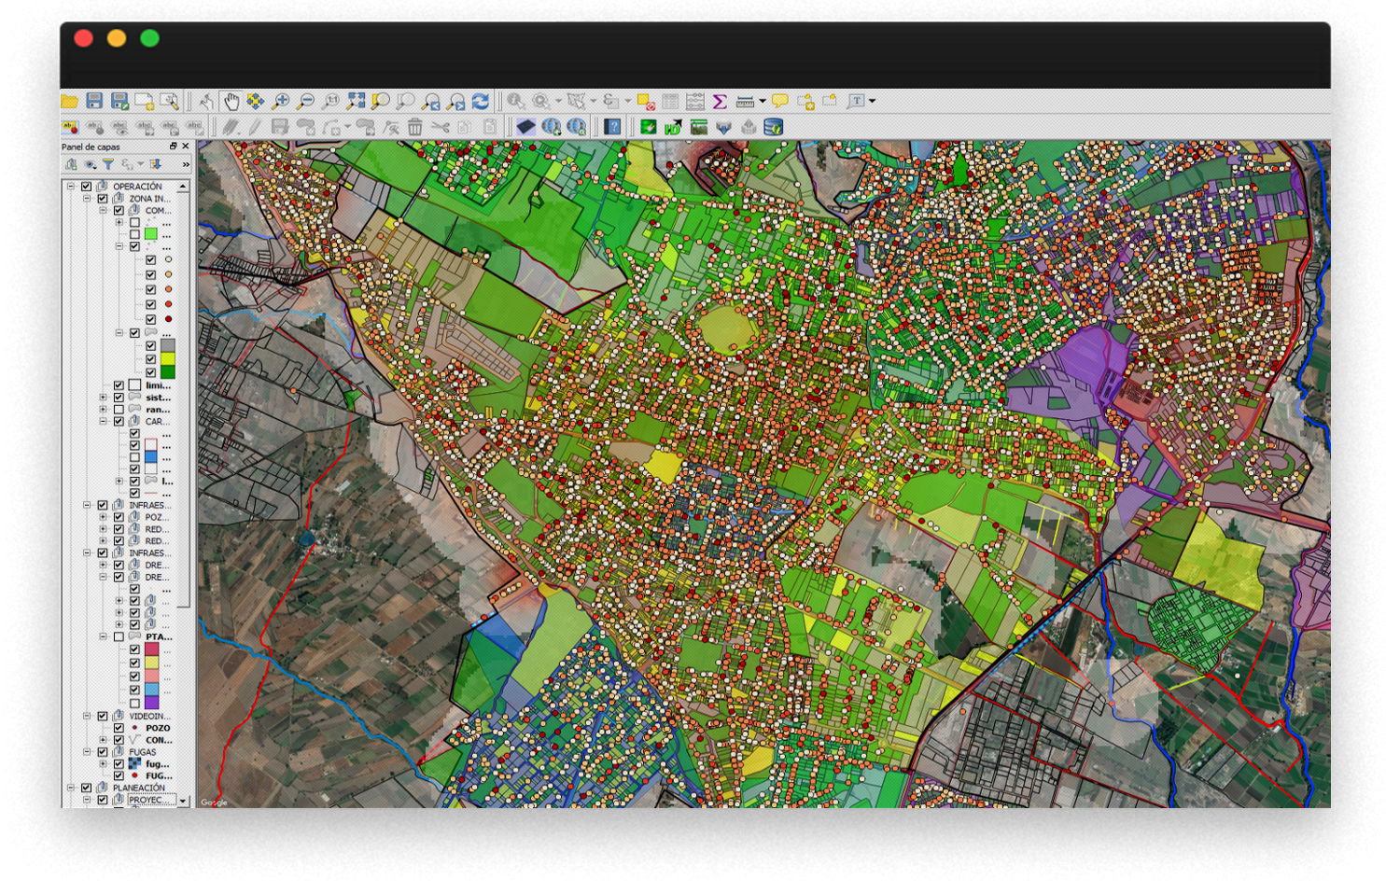
Task: Expand the 'sist...' layer tree node
Action: click(103, 398)
